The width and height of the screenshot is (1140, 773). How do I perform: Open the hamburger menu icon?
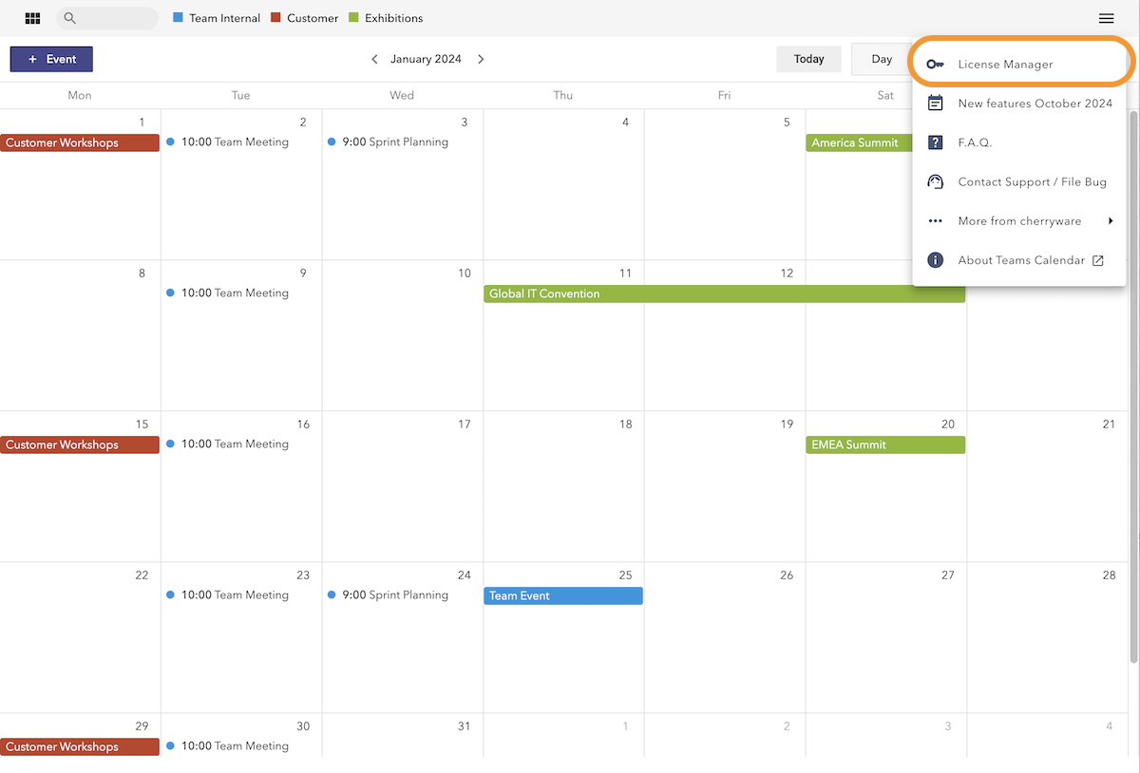1106,18
